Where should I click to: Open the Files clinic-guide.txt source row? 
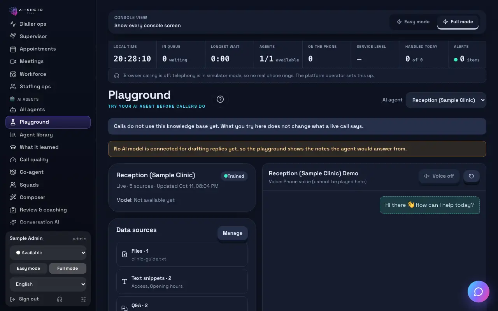pyautogui.click(x=182, y=254)
